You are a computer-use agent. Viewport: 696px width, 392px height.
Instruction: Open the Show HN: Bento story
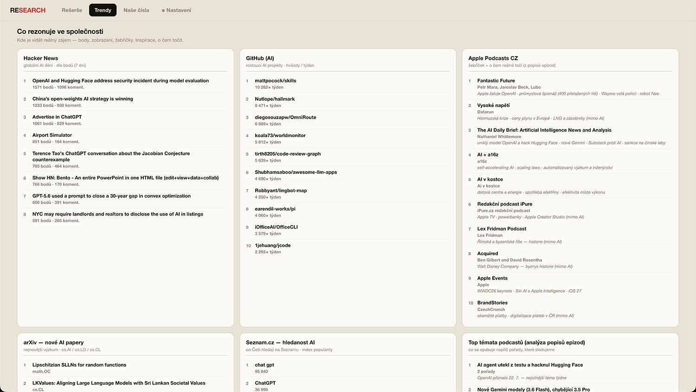(125, 178)
